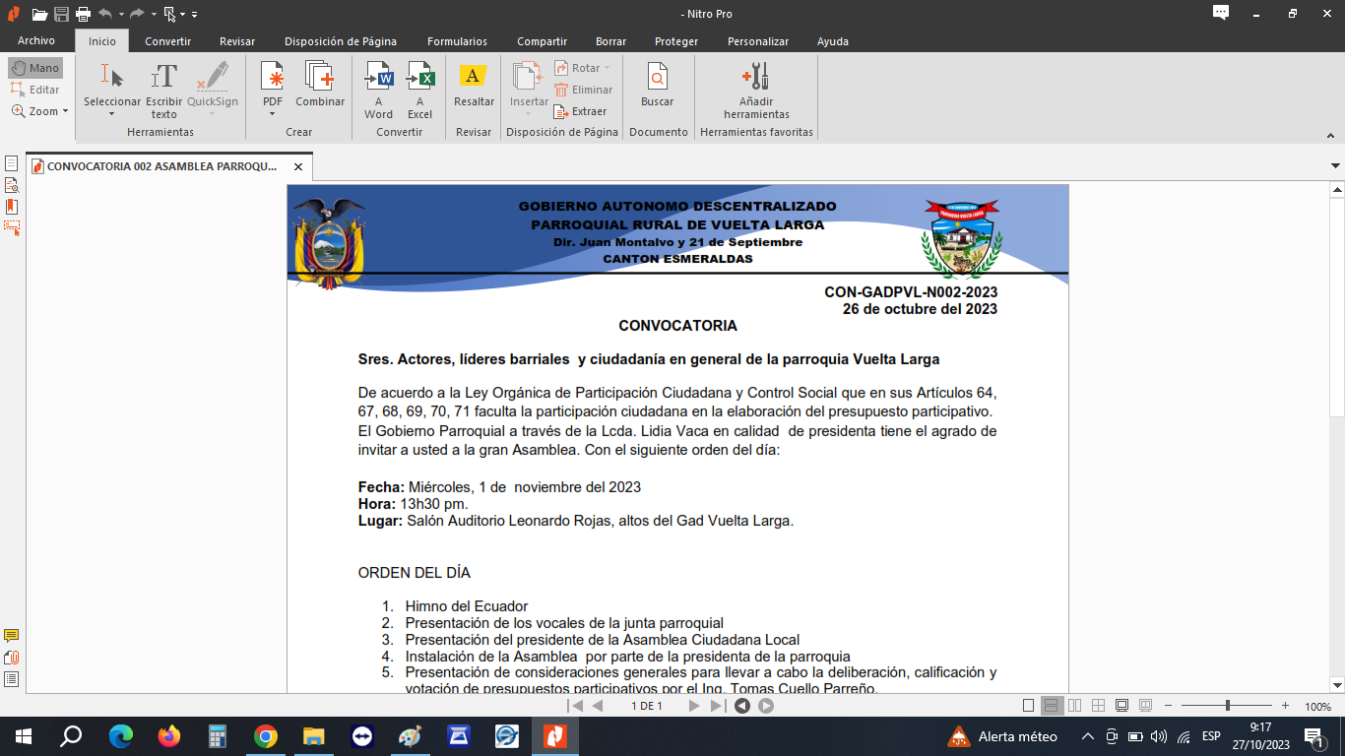Enable the Editar mode

[35, 90]
